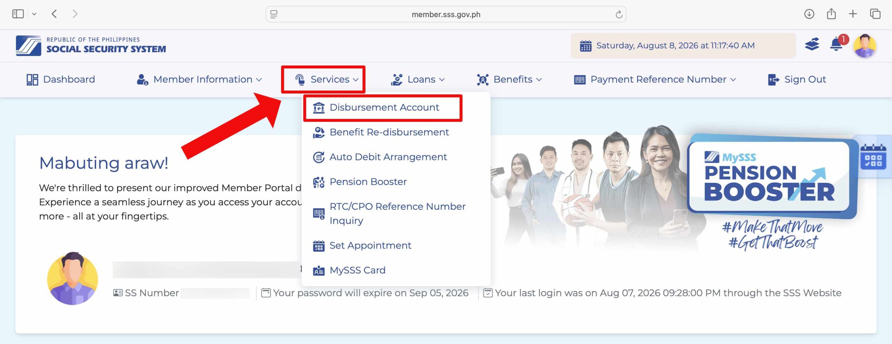Click the stacked layers icon in header
This screenshot has height=344, width=892.
pyautogui.click(x=812, y=45)
